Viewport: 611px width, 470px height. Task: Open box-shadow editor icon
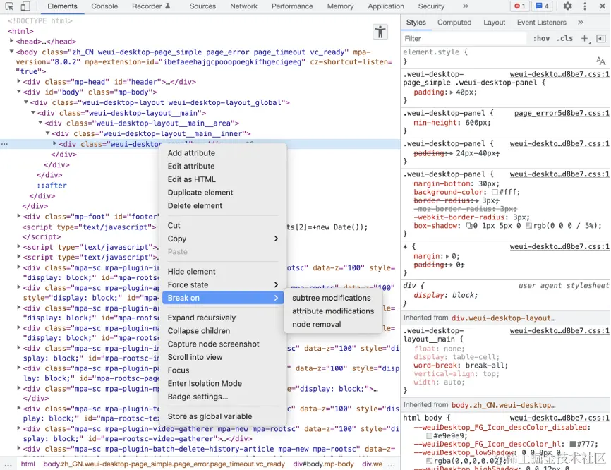(469, 226)
